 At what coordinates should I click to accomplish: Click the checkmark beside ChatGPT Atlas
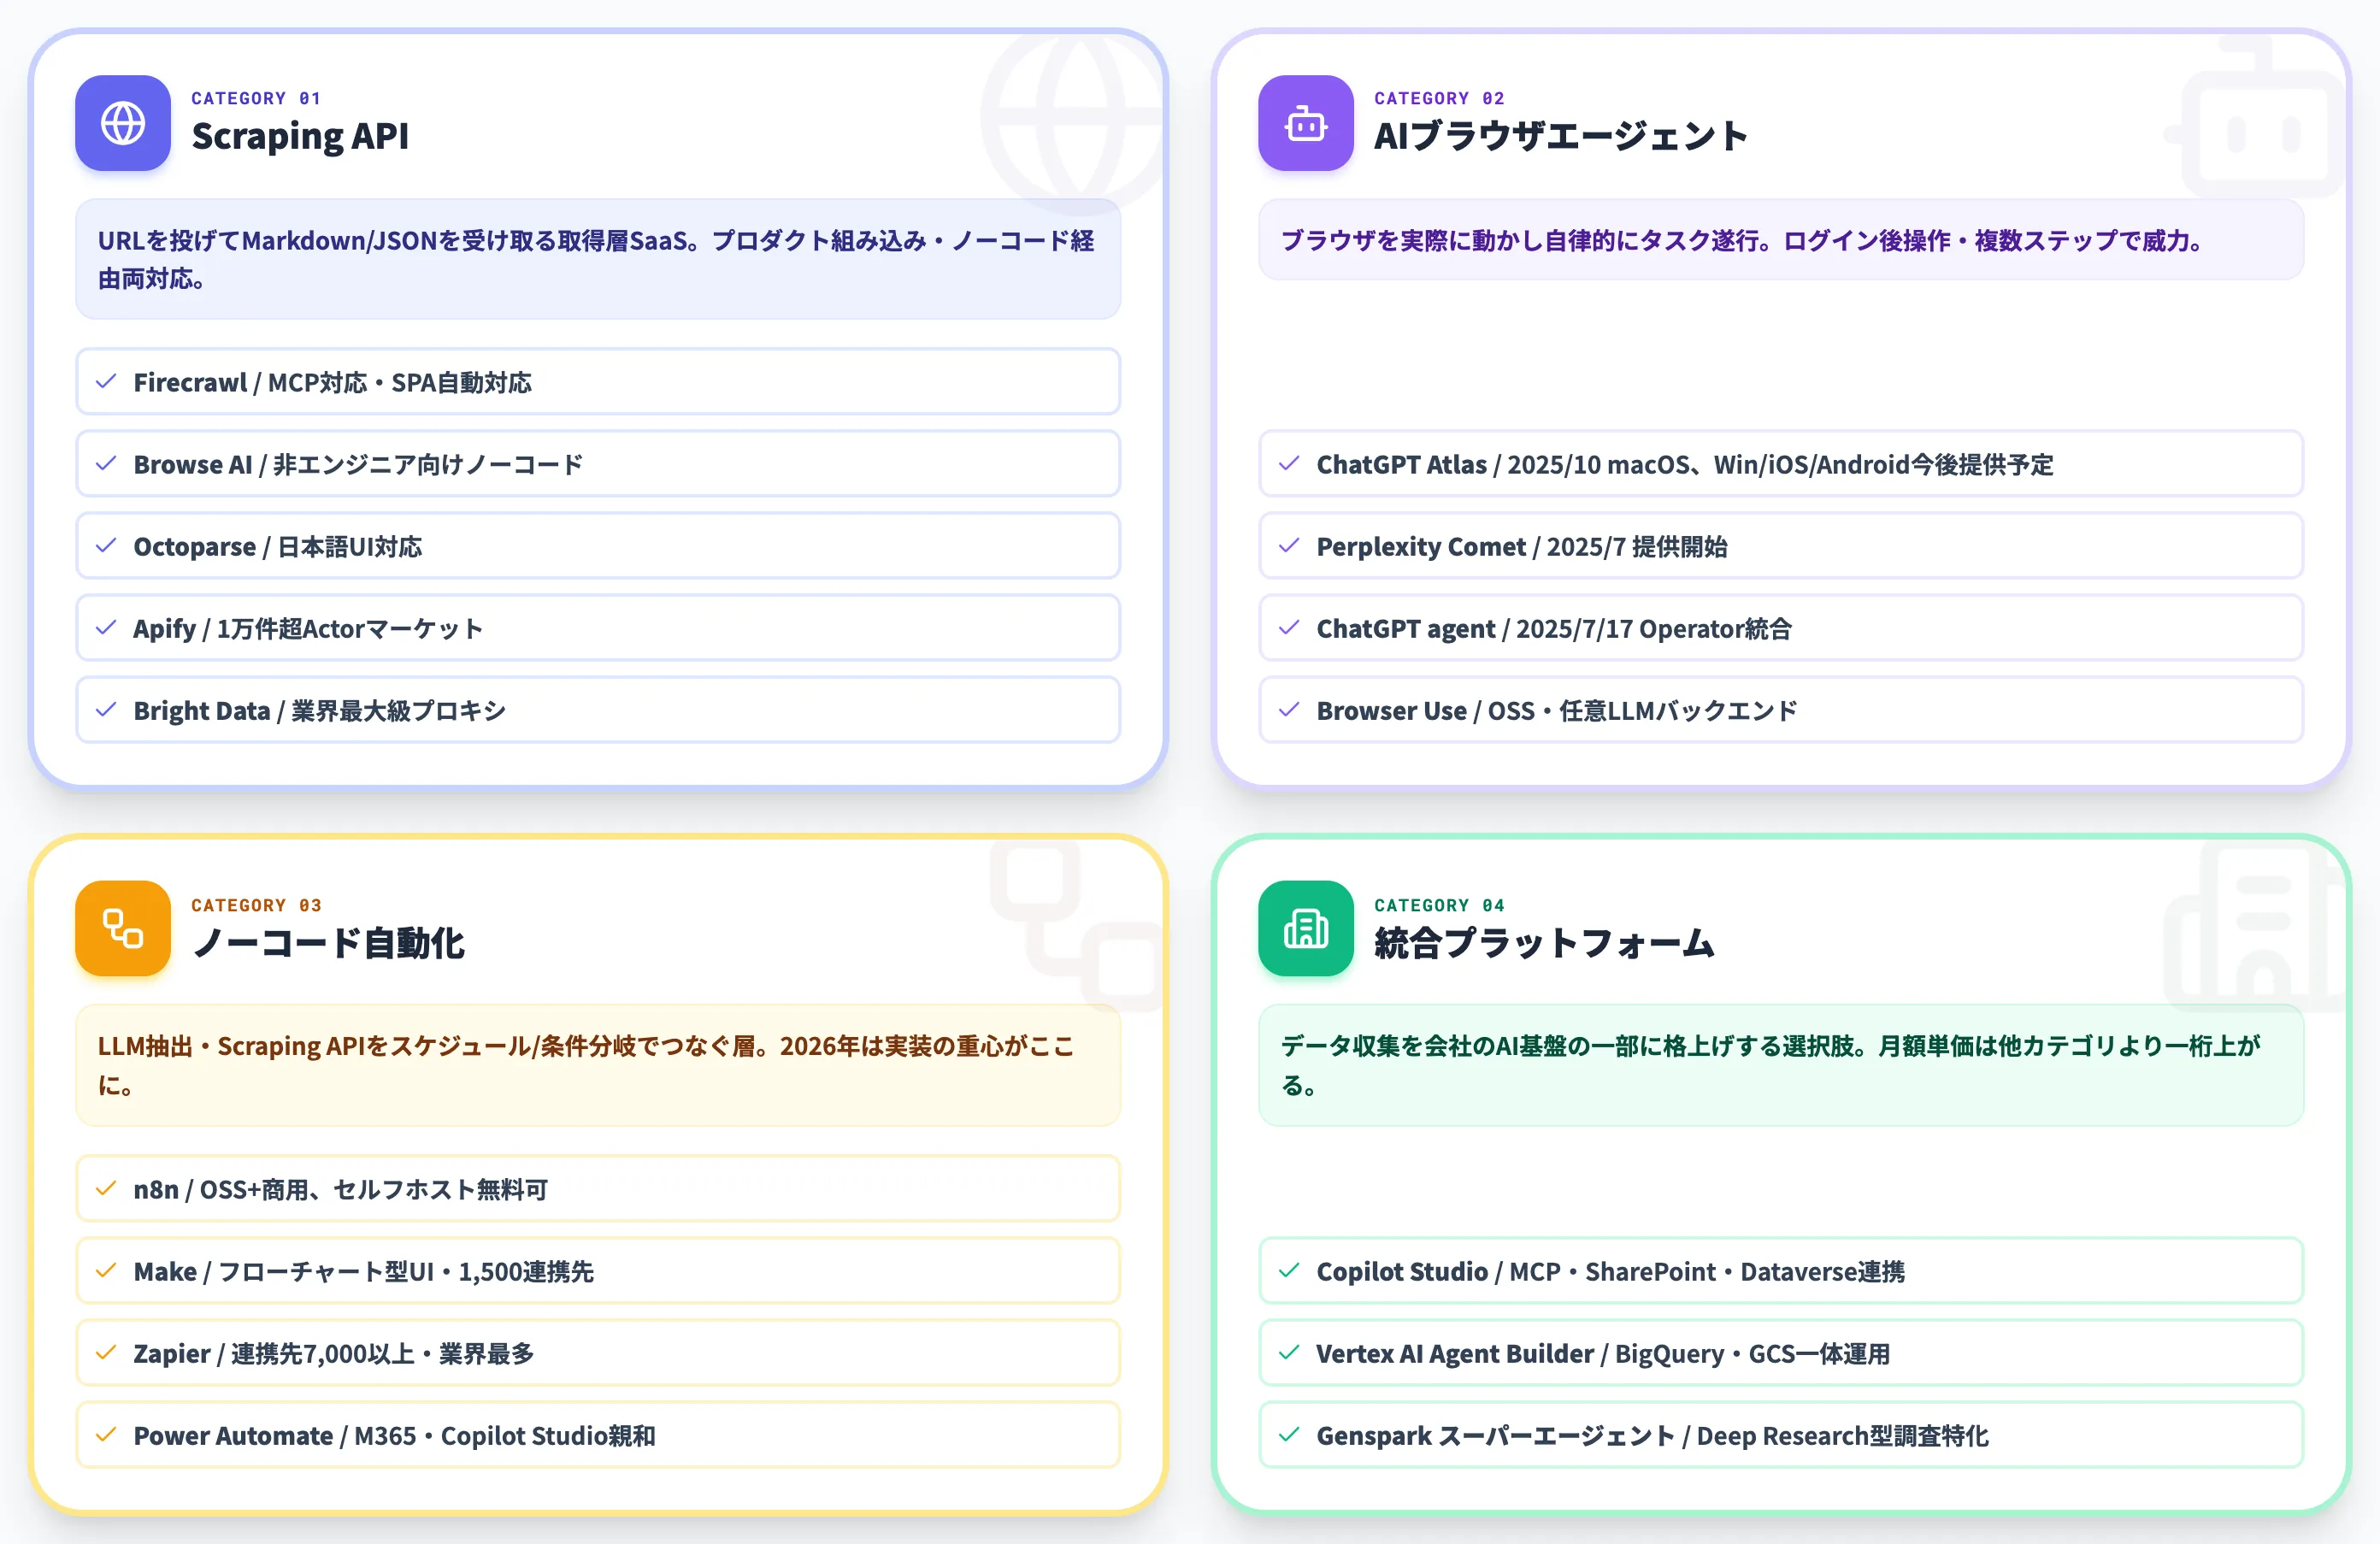tap(1289, 464)
